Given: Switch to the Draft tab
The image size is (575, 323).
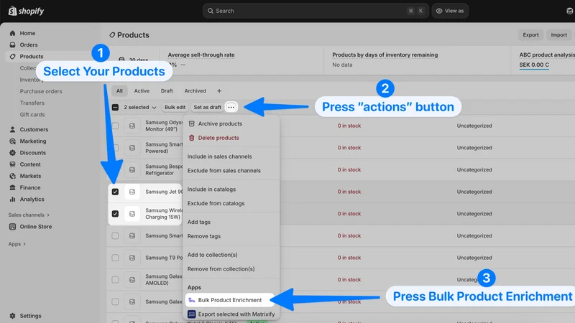Looking at the screenshot, I should [x=167, y=91].
